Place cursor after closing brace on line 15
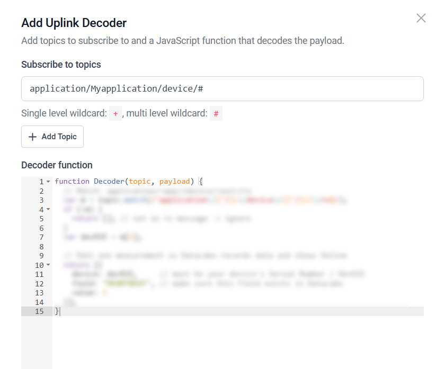 [x=60, y=311]
